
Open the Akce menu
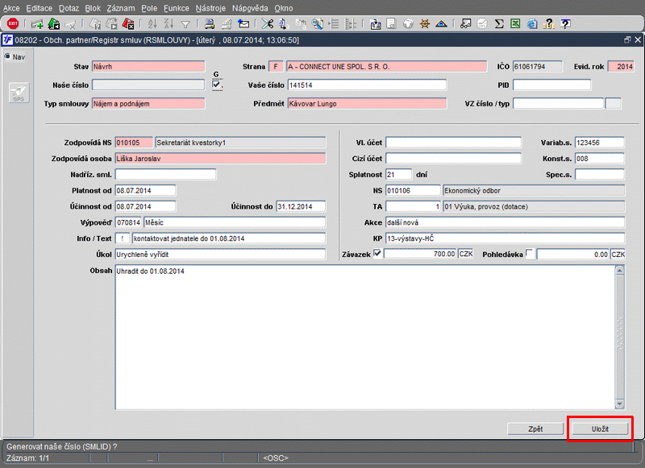tap(11, 8)
